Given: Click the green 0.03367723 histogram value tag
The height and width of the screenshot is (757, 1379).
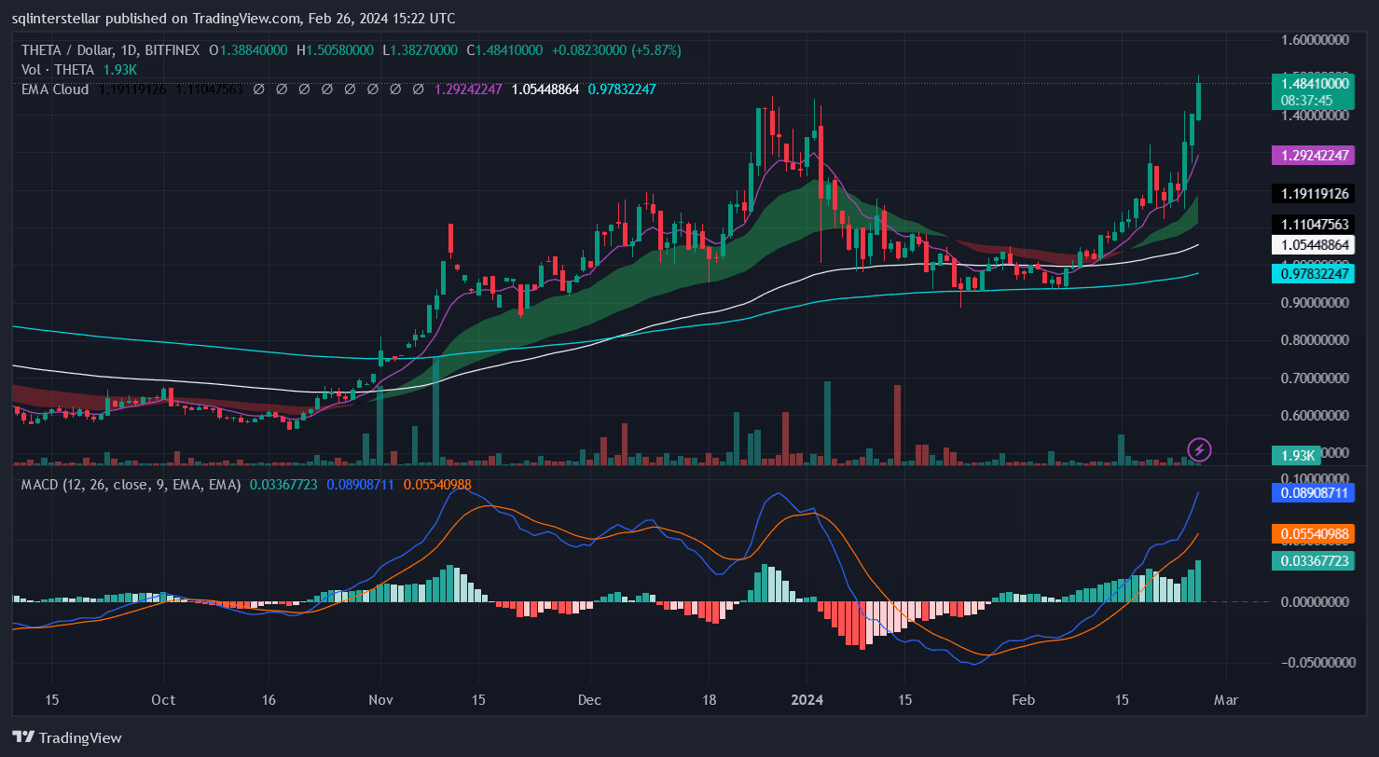Looking at the screenshot, I should pyautogui.click(x=1315, y=560).
